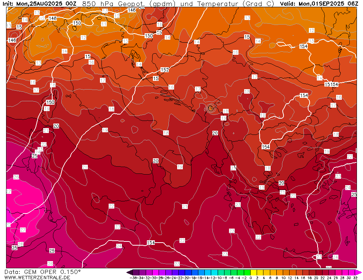The height and width of the screenshot is (280, 363).
Task: Click the '152' geopotential contour label
Action: pos(165,70)
